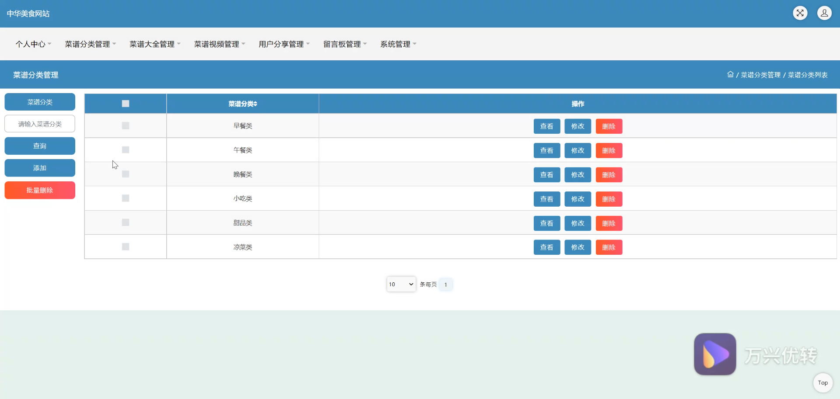Open the user profile icon in header
This screenshot has width=840, height=399.
coord(824,13)
